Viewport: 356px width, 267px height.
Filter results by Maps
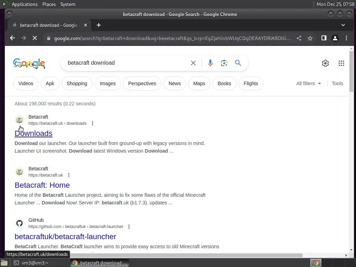pos(199,83)
